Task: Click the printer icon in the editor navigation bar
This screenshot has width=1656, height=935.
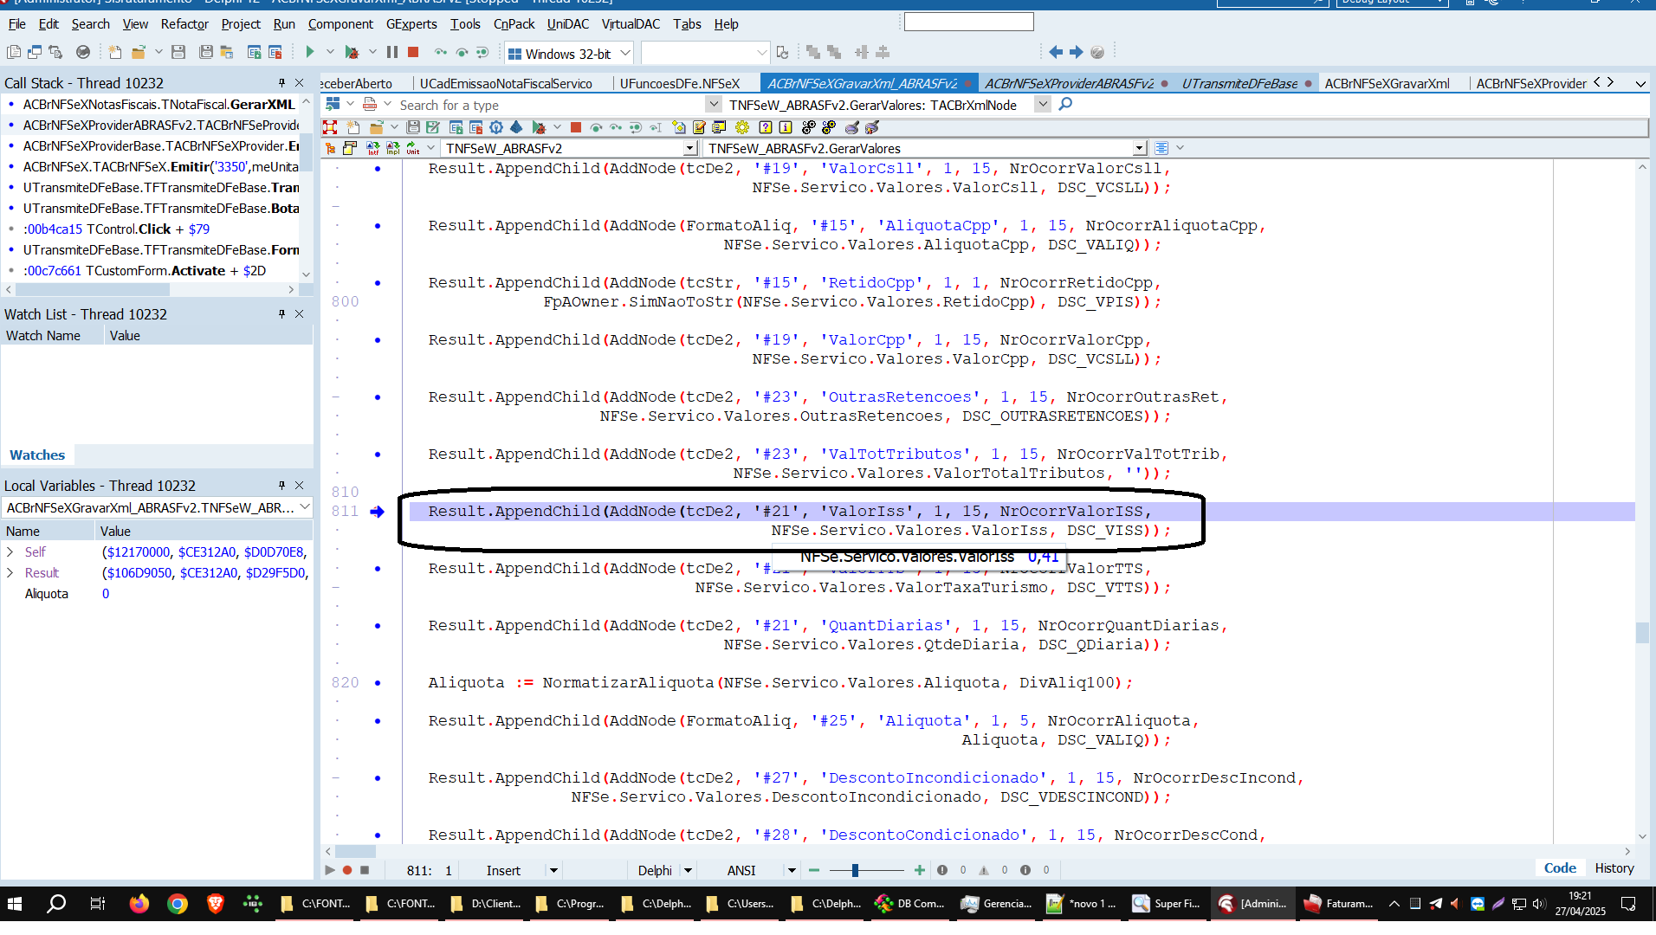Action: pos(370,104)
